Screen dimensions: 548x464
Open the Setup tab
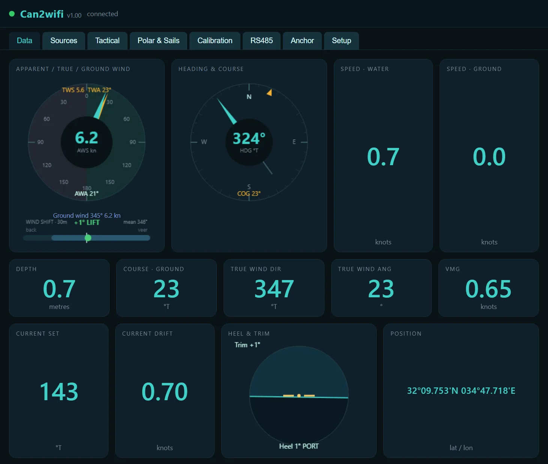coord(341,41)
